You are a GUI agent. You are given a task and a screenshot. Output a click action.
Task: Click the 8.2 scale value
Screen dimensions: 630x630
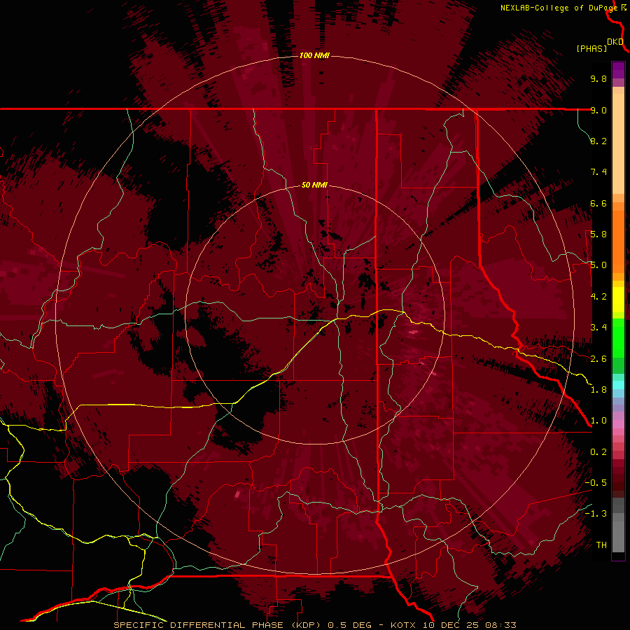click(598, 141)
